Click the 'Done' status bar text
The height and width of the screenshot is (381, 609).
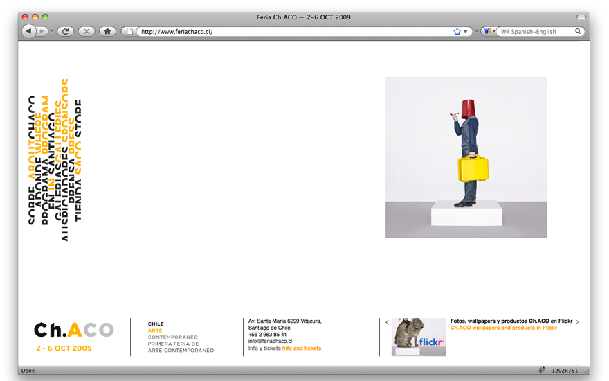click(x=28, y=371)
